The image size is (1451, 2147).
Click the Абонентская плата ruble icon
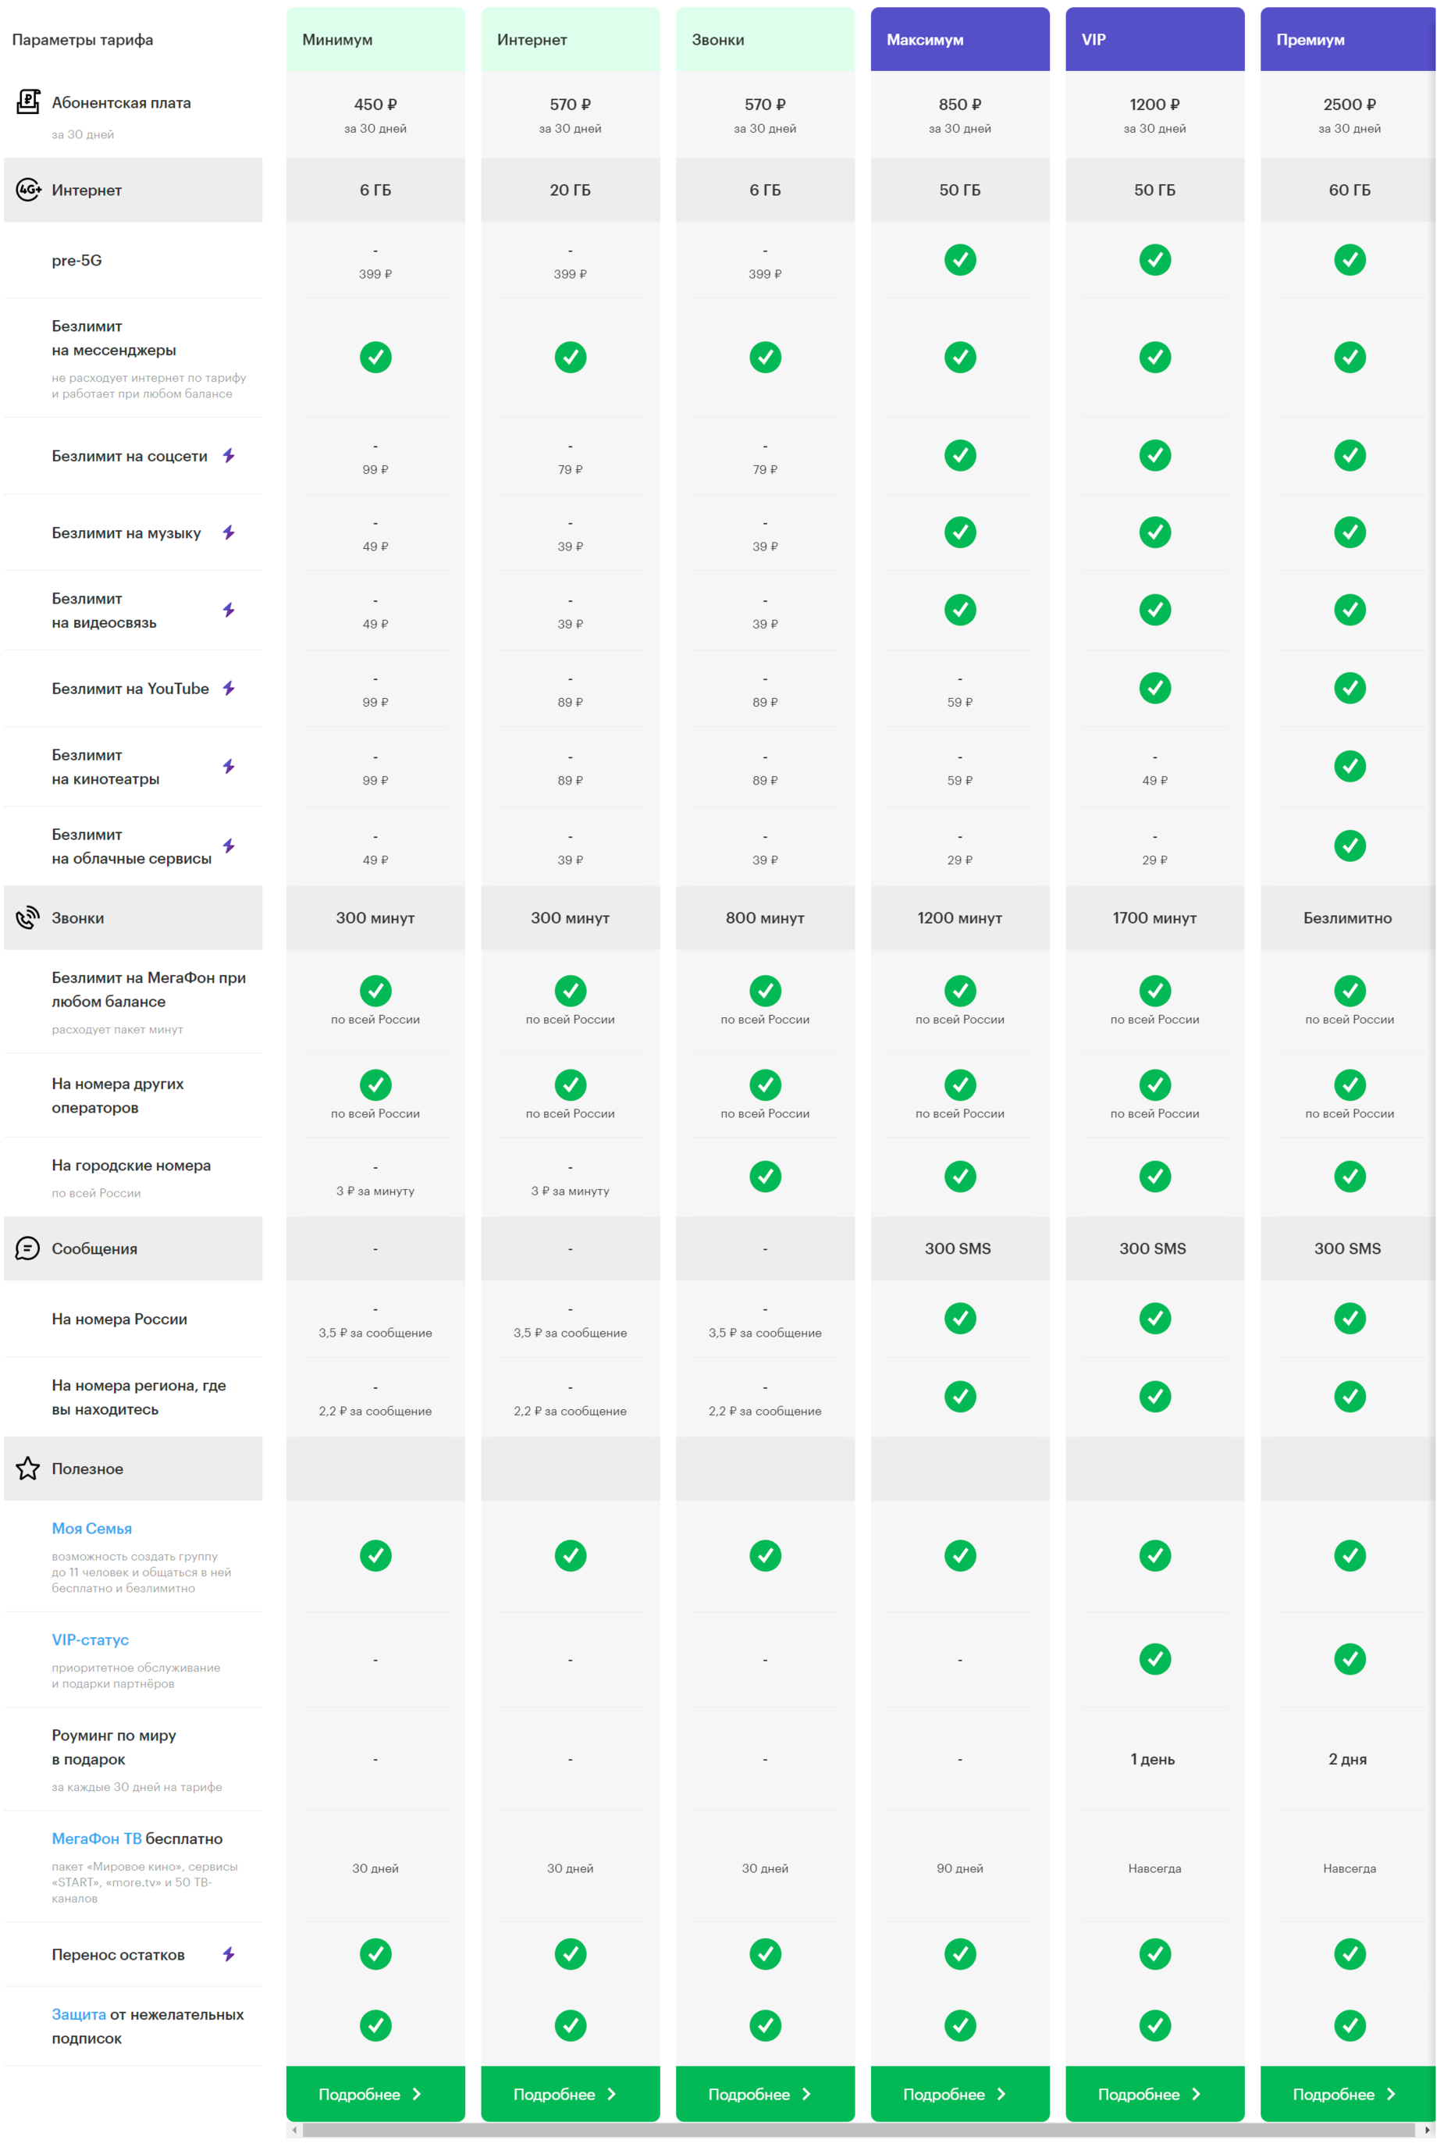pos(27,102)
